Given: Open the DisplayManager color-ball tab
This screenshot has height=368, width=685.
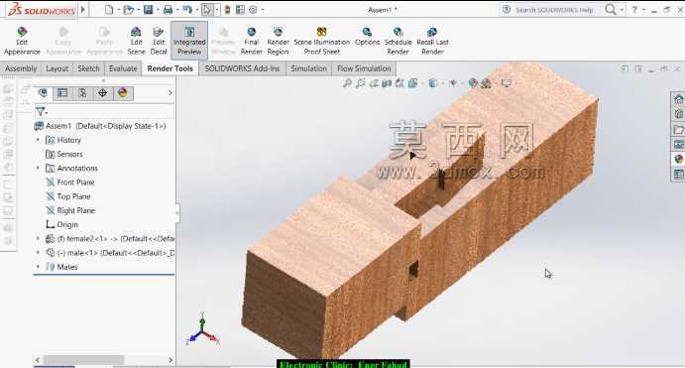Looking at the screenshot, I should 122,92.
